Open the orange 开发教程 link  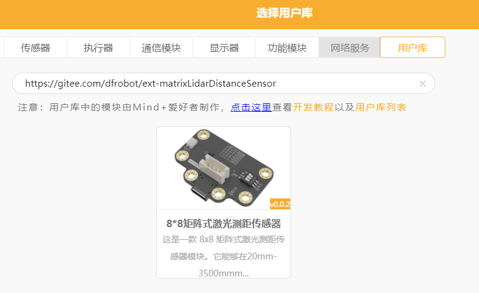(x=313, y=107)
